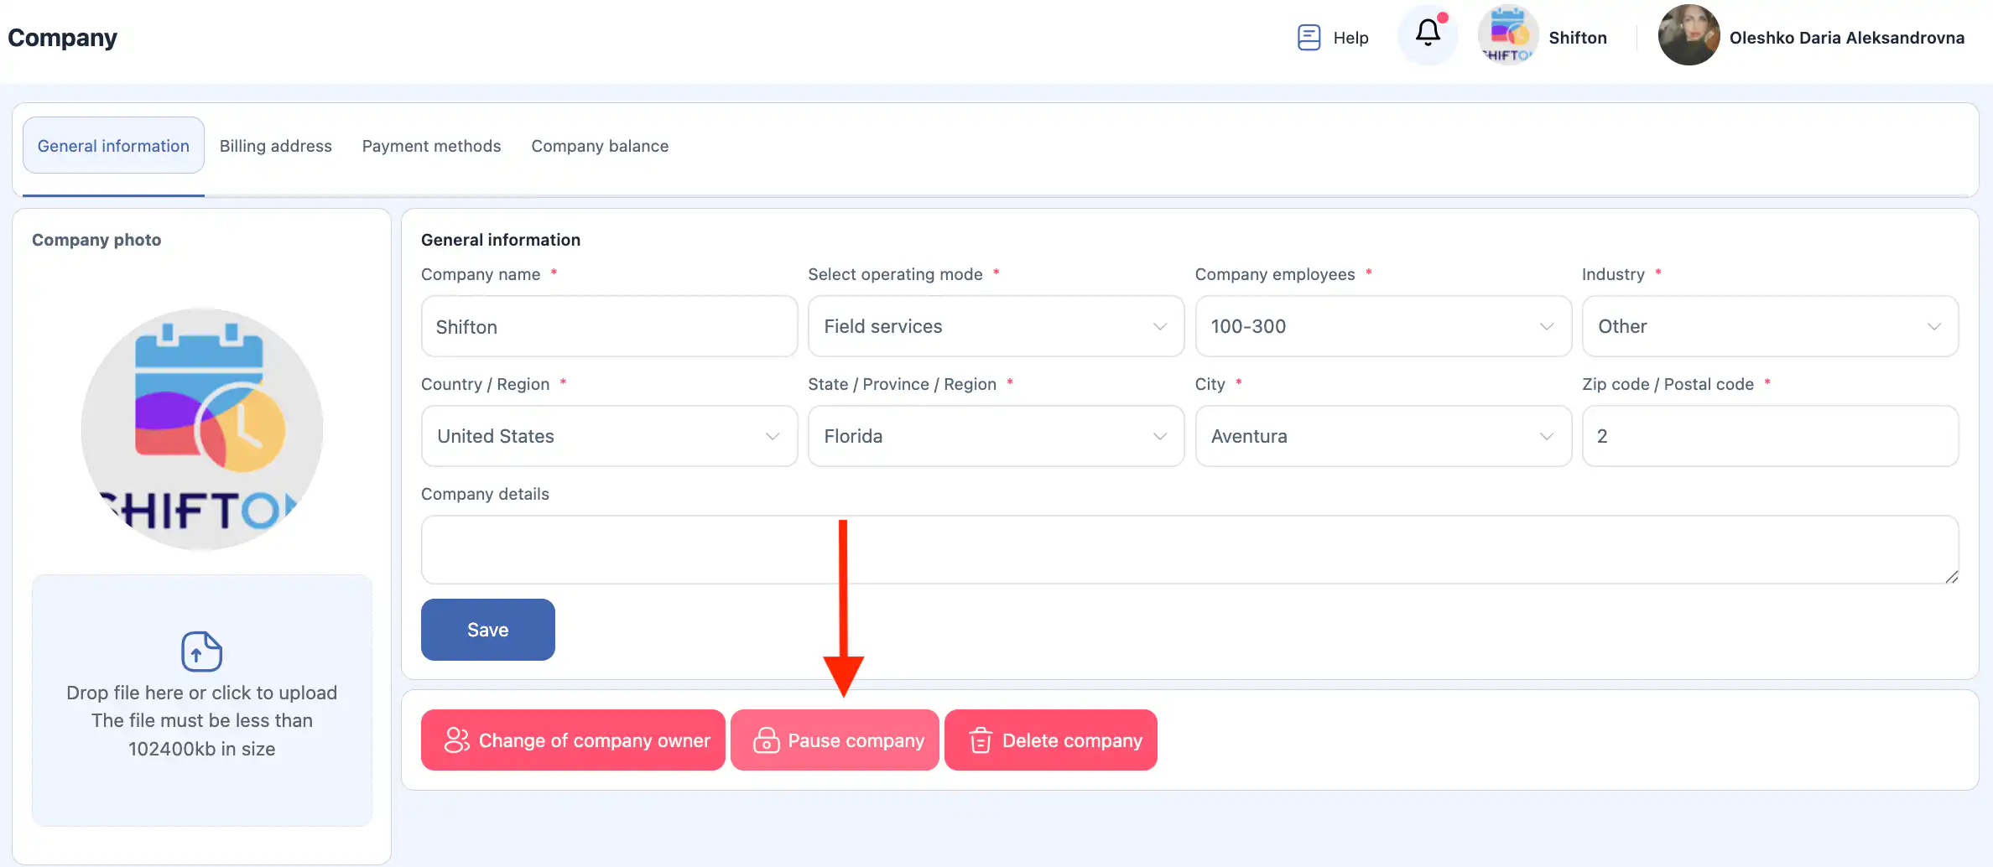Open user profile photo avatar

pyautogui.click(x=1689, y=36)
